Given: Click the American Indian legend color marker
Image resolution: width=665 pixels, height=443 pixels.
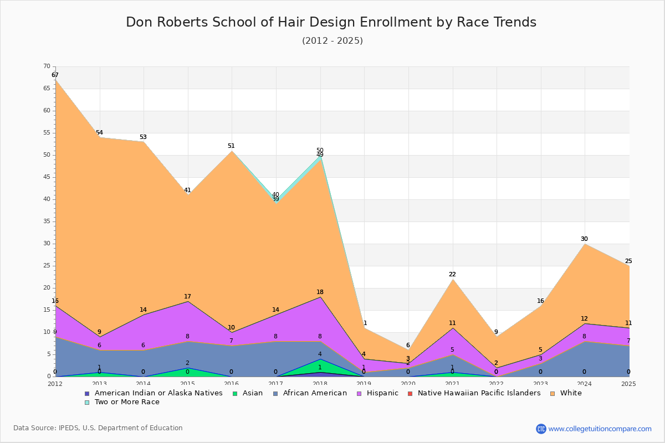Looking at the screenshot, I should pos(86,393).
